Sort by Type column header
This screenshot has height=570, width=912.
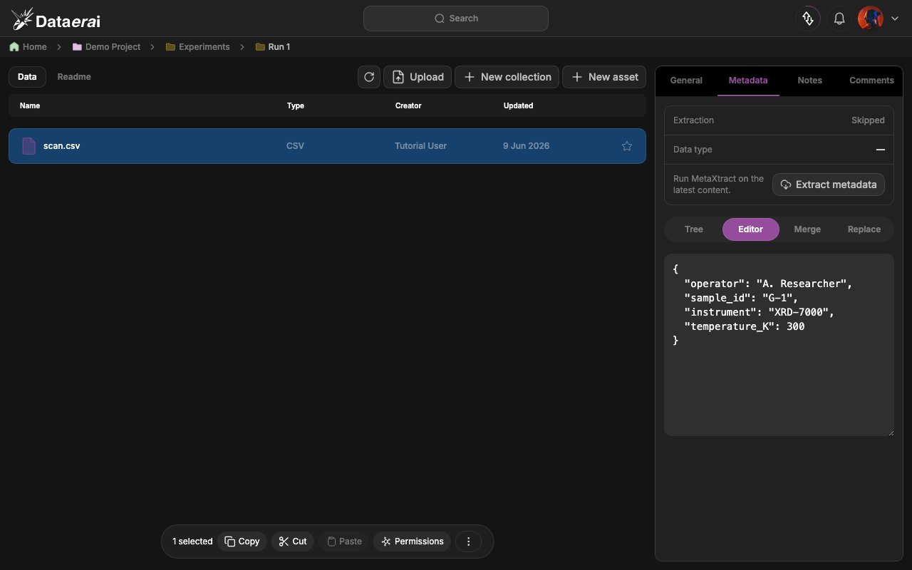296,105
